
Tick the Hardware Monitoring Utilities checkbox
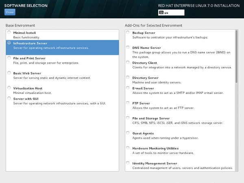click(x=128, y=148)
